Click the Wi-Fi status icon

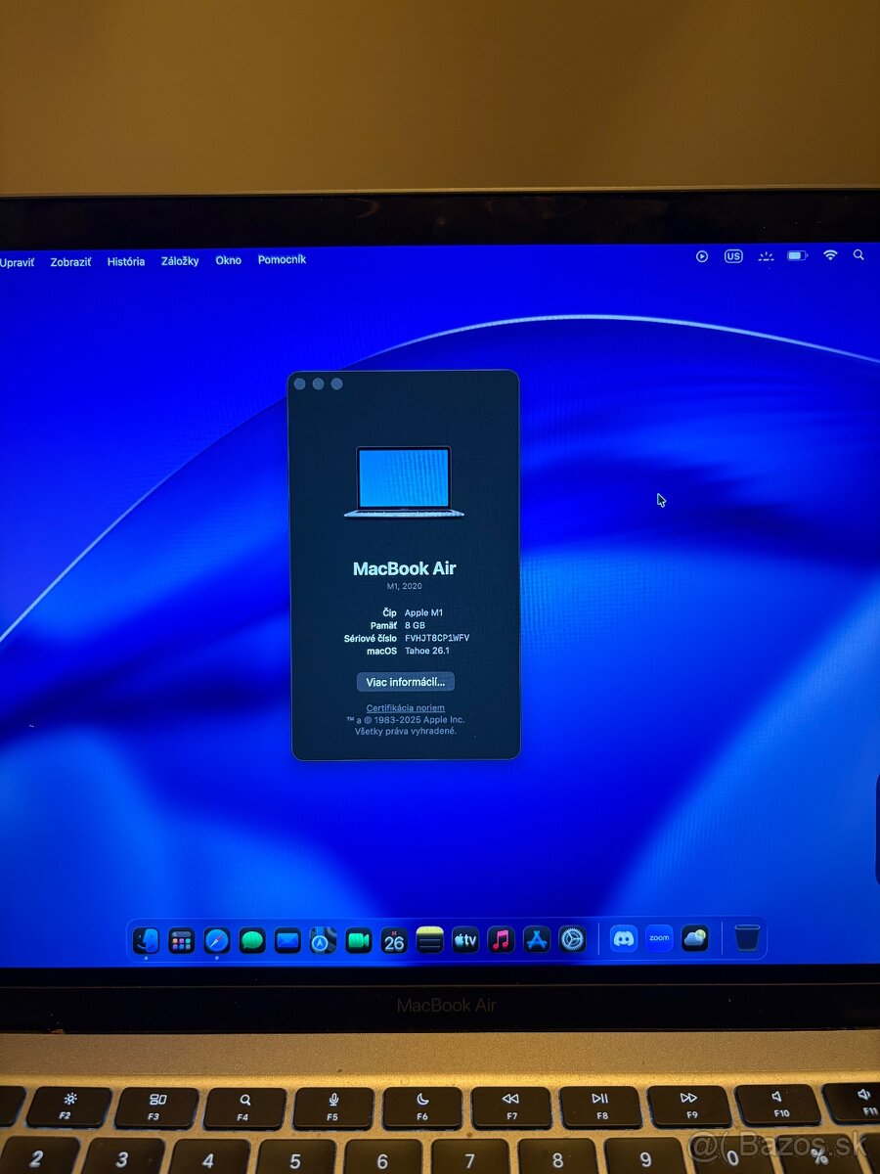[830, 255]
